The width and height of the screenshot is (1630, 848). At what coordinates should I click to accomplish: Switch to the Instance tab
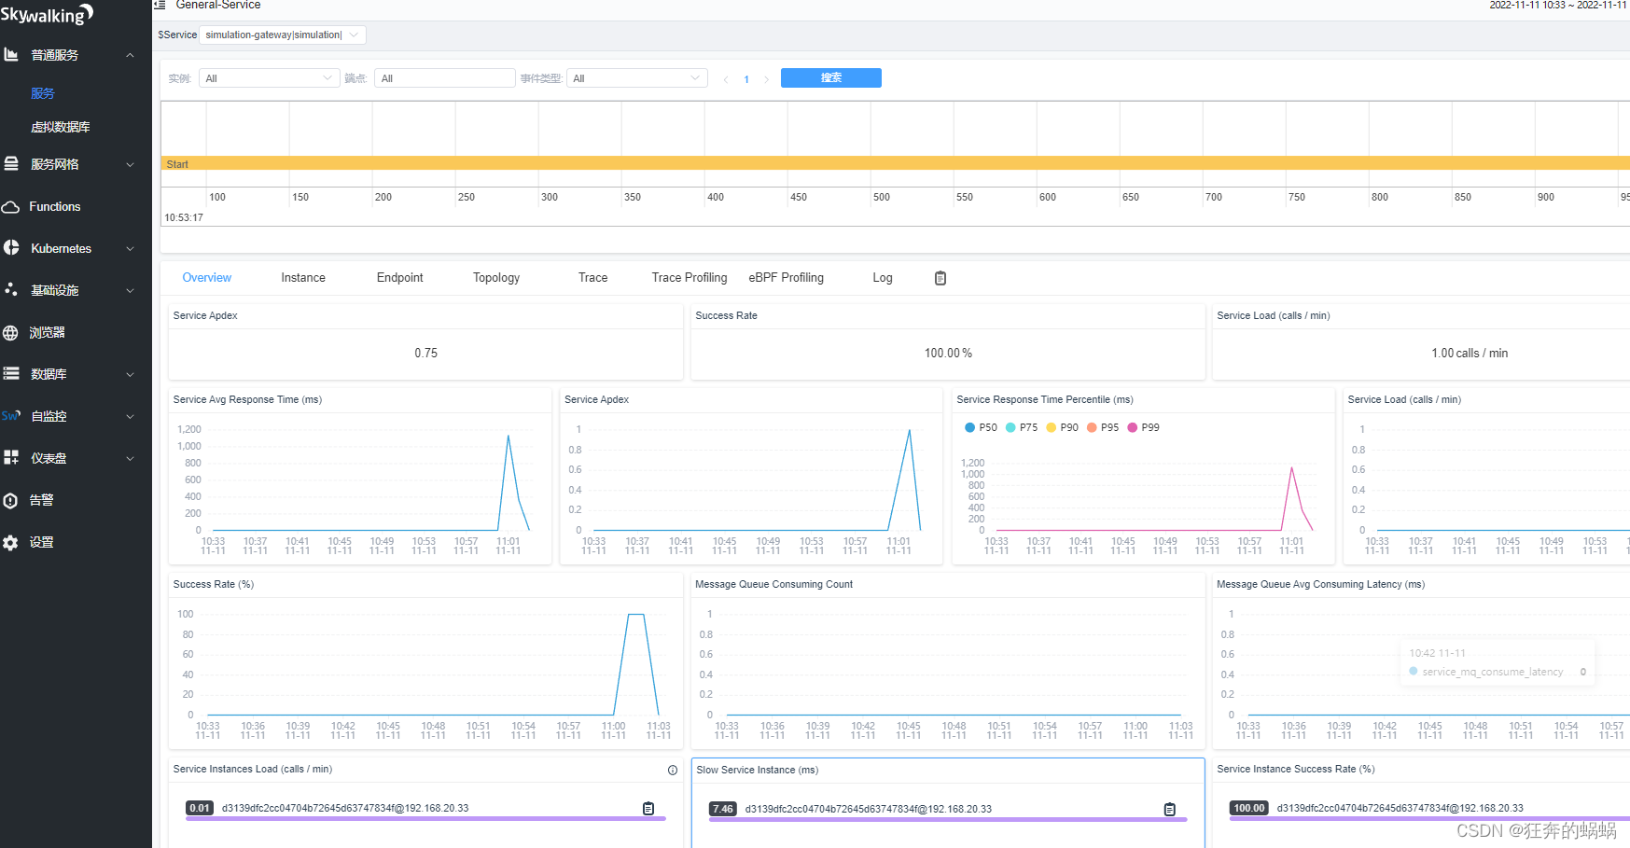pyautogui.click(x=303, y=278)
